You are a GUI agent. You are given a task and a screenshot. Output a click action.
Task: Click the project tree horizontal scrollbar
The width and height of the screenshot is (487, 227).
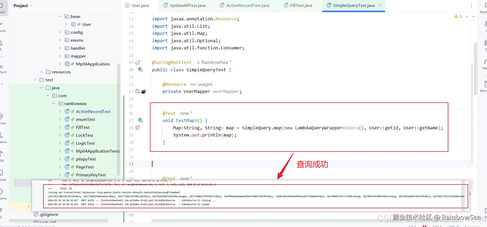pyautogui.click(x=58, y=221)
